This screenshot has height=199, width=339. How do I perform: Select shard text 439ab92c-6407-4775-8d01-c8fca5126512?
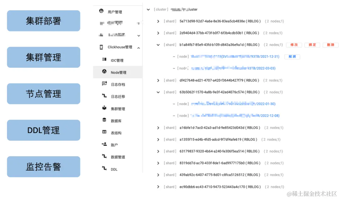click(212, 175)
